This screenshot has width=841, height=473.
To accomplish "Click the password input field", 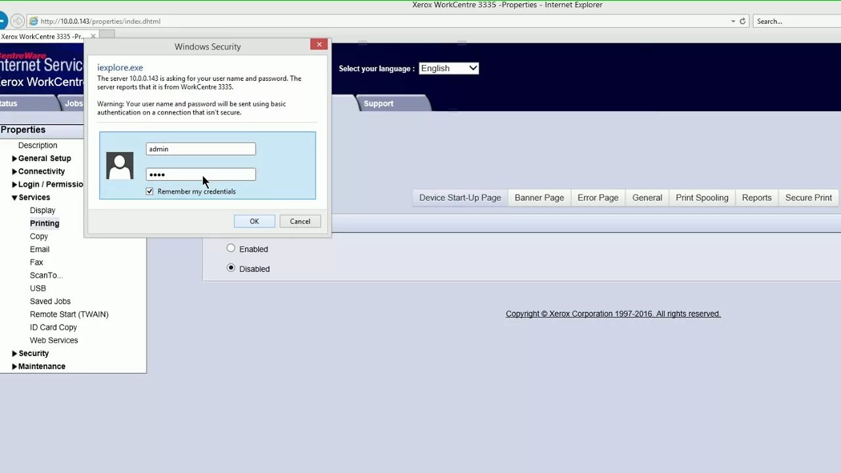I will click(200, 174).
